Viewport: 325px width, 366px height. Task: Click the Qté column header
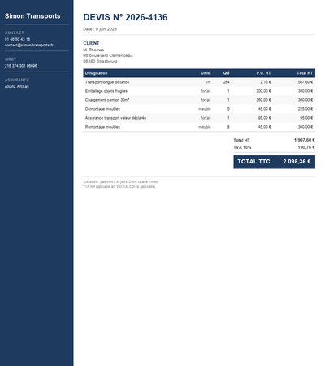(227, 73)
